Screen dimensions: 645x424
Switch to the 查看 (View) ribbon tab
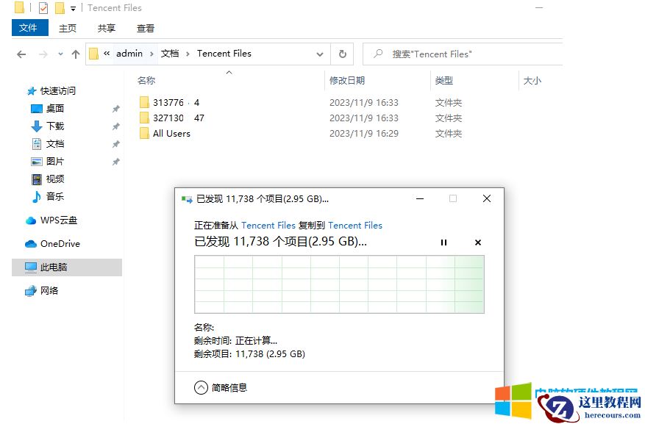coord(145,28)
